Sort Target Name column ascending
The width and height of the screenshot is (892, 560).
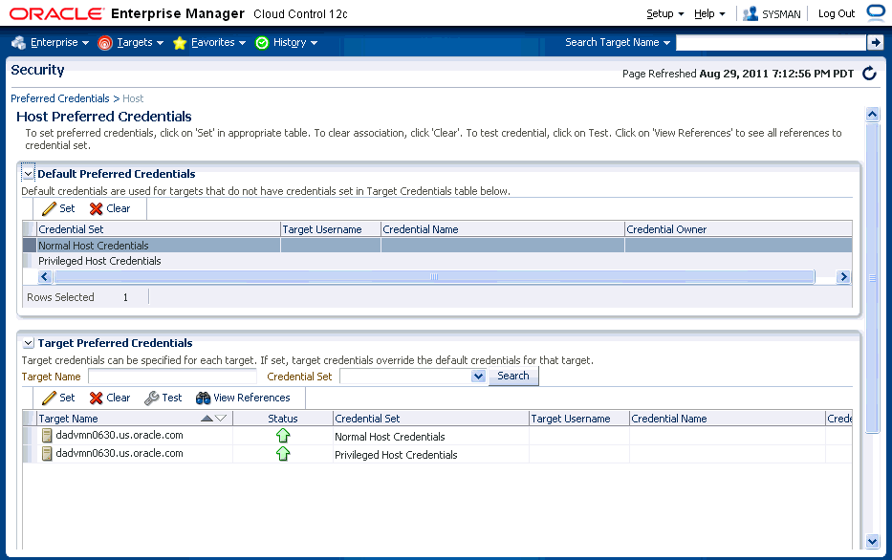(x=207, y=419)
